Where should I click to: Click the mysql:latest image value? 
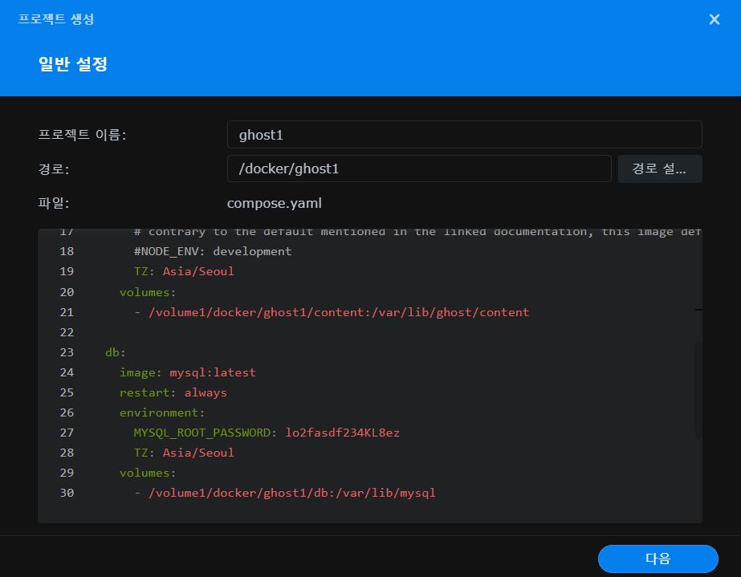(212, 372)
